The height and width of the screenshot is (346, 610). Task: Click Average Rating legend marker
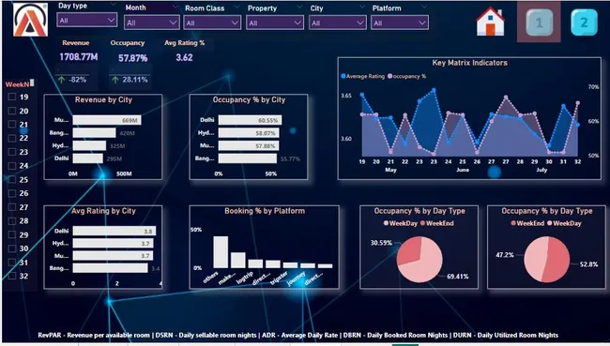343,76
